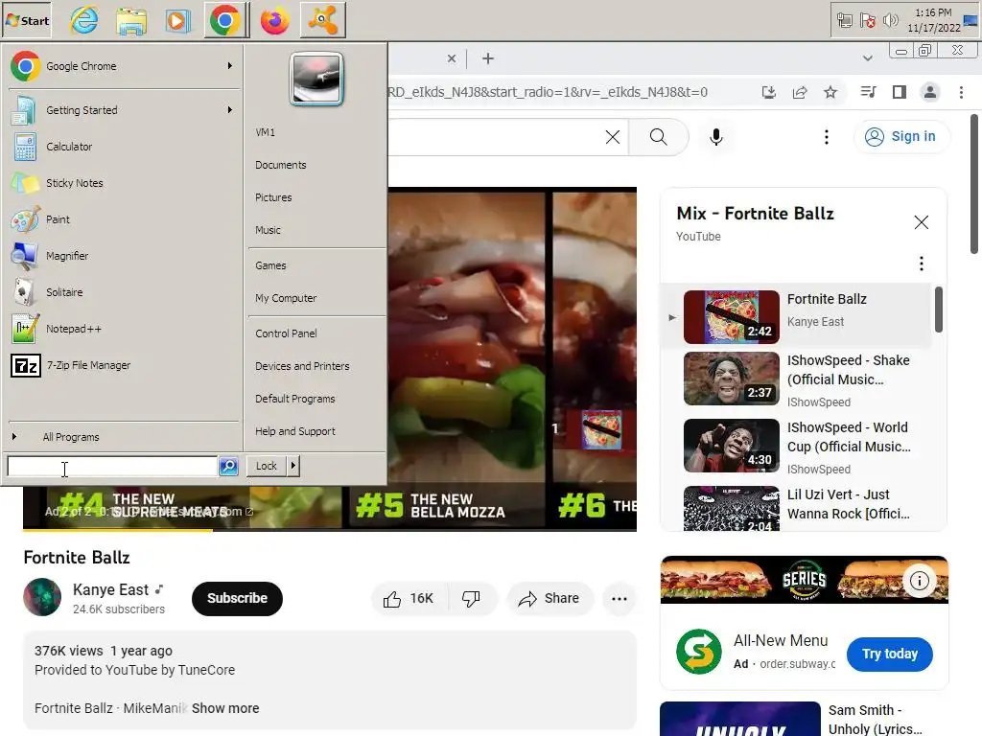Image resolution: width=982 pixels, height=736 pixels.
Task: Open the File Explorer taskbar icon
Action: [131, 21]
